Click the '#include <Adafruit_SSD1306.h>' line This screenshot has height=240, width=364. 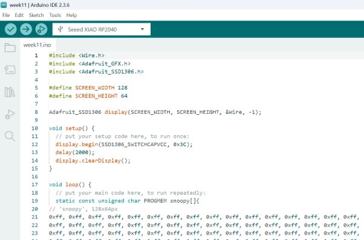pos(96,72)
